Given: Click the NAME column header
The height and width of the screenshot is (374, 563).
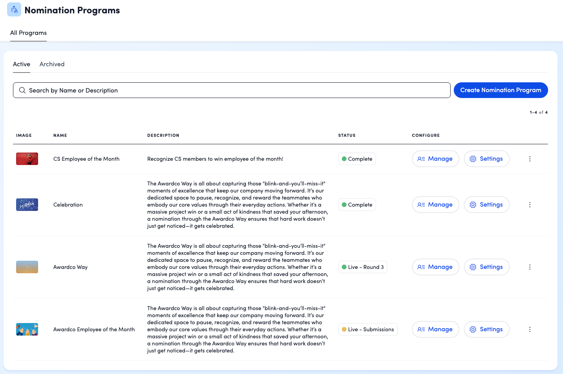Looking at the screenshot, I should click(x=60, y=135).
